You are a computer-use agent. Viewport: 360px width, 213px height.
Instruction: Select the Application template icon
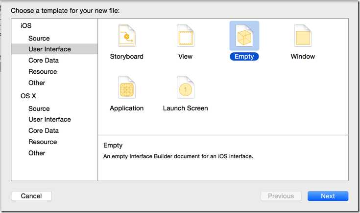[127, 88]
